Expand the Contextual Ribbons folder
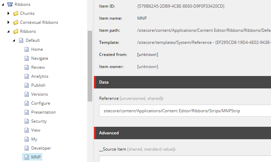 point(8,22)
